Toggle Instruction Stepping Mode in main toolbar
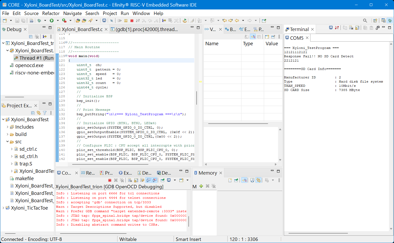 click(x=164, y=21)
